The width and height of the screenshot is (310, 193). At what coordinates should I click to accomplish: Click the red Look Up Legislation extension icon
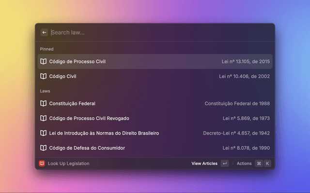42,164
